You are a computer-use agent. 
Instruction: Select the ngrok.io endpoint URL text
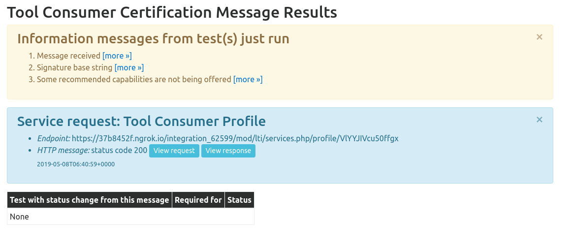click(x=235, y=138)
